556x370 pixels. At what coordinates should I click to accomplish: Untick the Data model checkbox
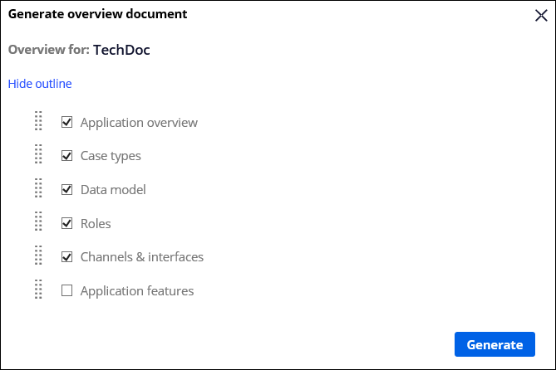(x=67, y=189)
